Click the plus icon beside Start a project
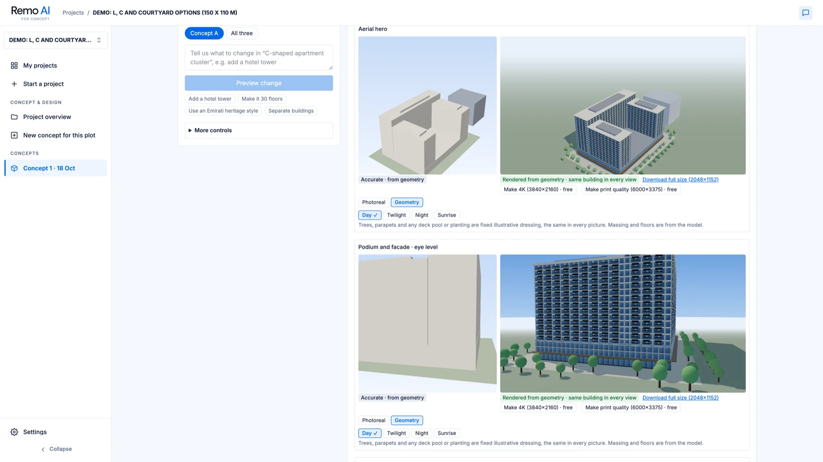The width and height of the screenshot is (823, 462). tap(14, 84)
